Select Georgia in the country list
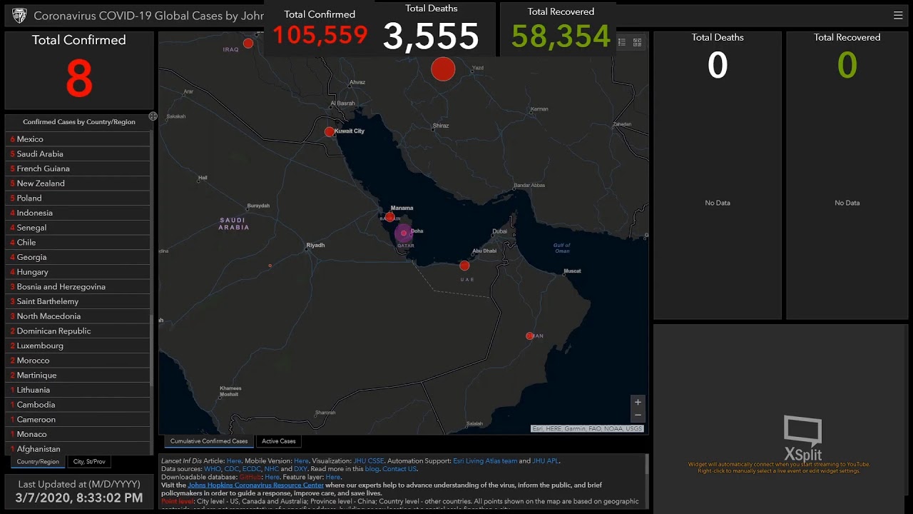913x514 pixels. [x=78, y=257]
